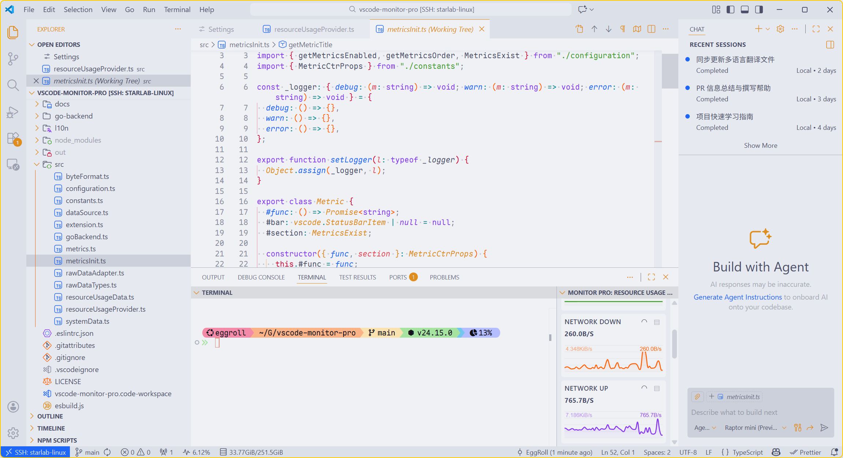Click the Network Down refresh spinner icon

(644, 322)
